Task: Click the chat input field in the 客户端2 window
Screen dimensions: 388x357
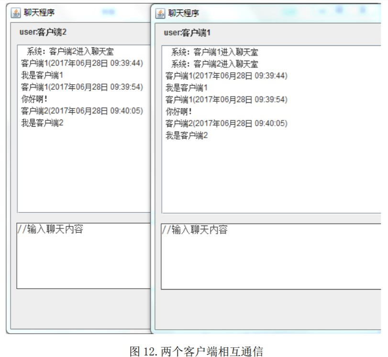Action: [84, 256]
